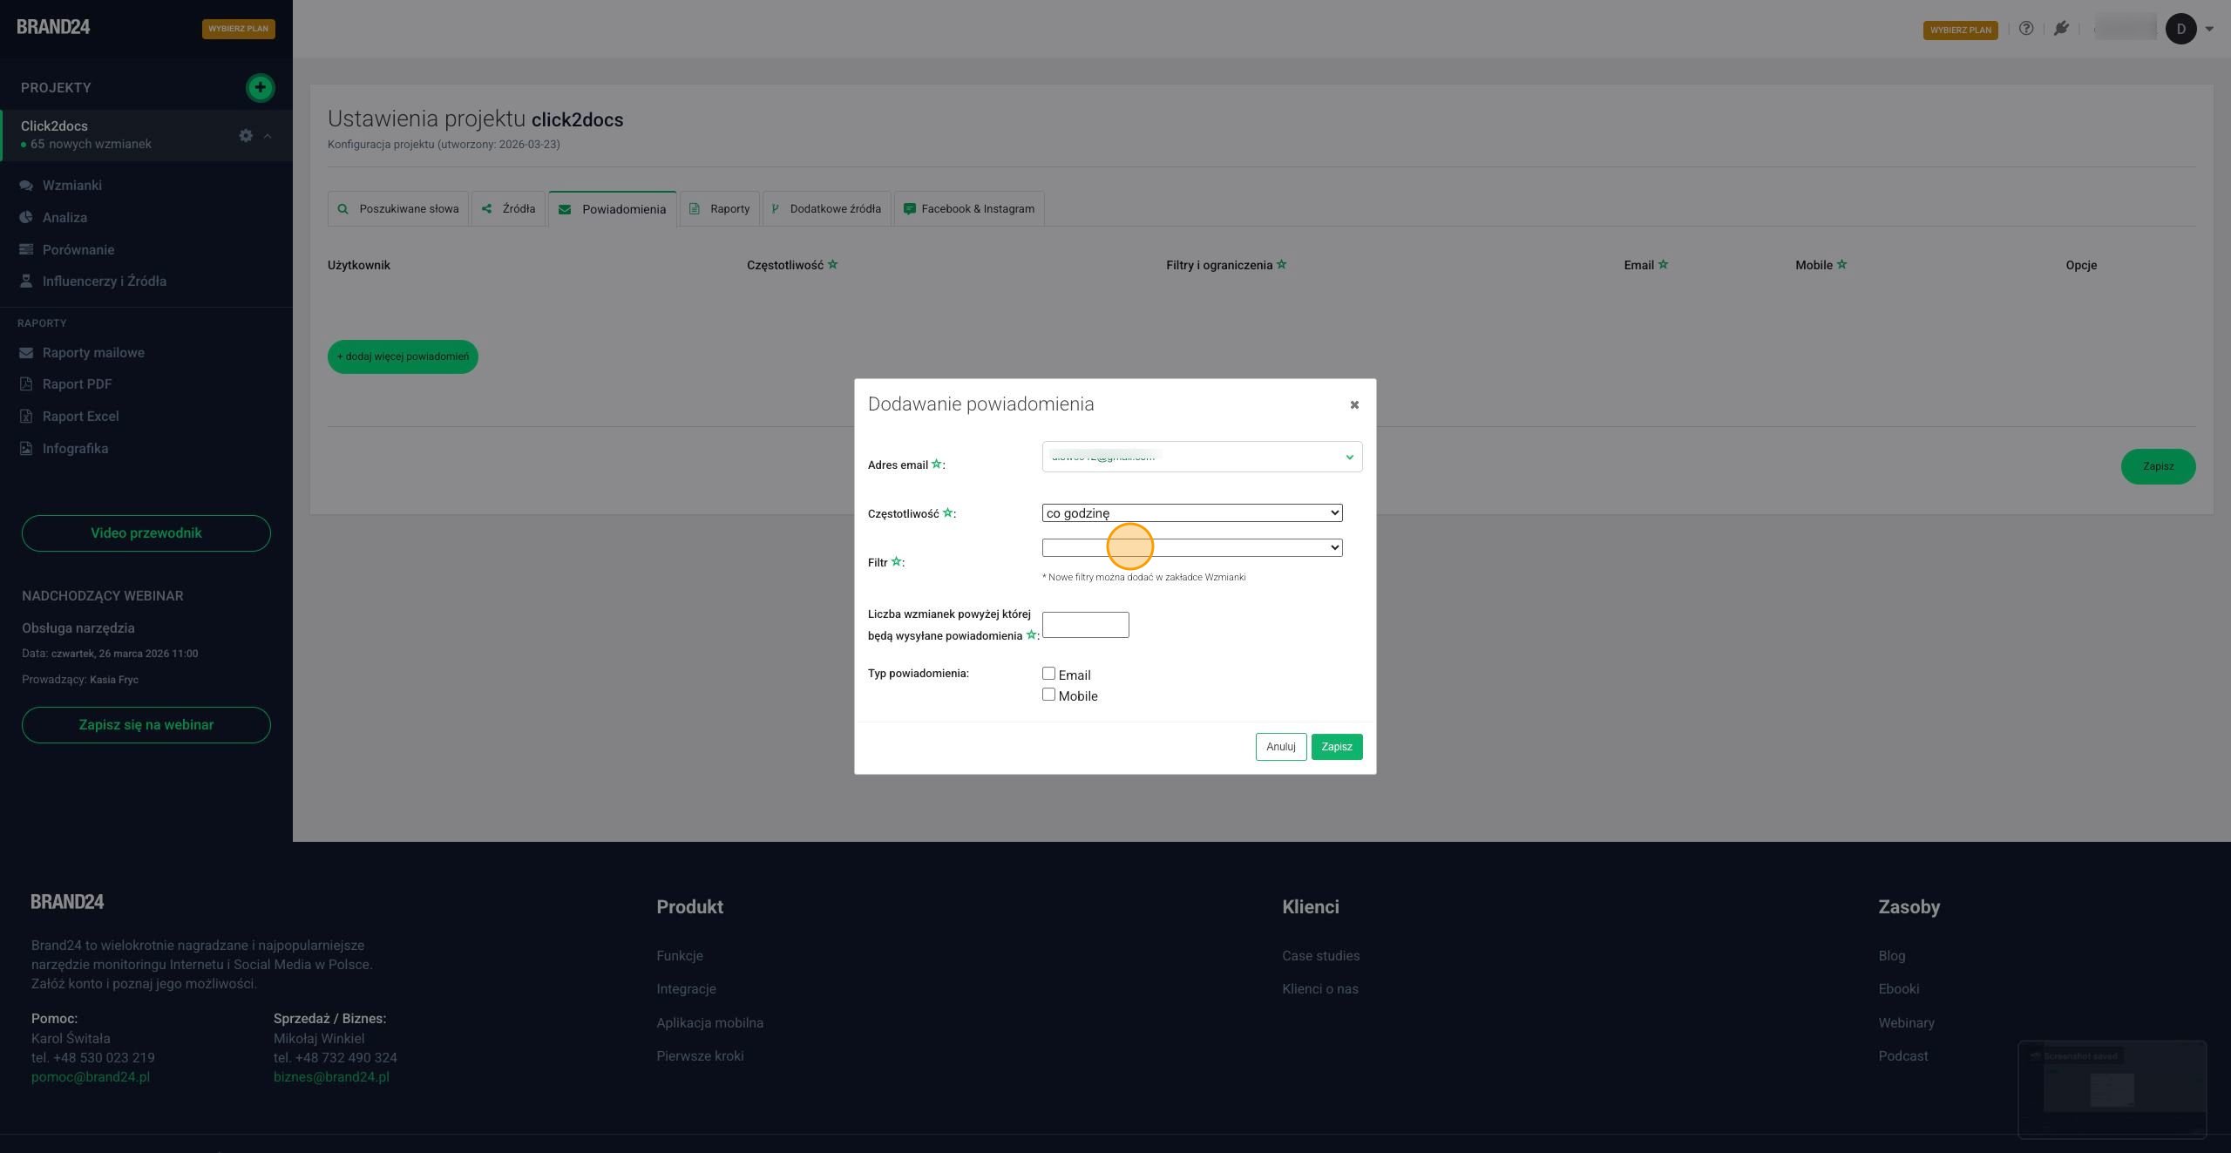Open Click2docs project settings gear
This screenshot has width=2231, height=1153.
pos(246,135)
